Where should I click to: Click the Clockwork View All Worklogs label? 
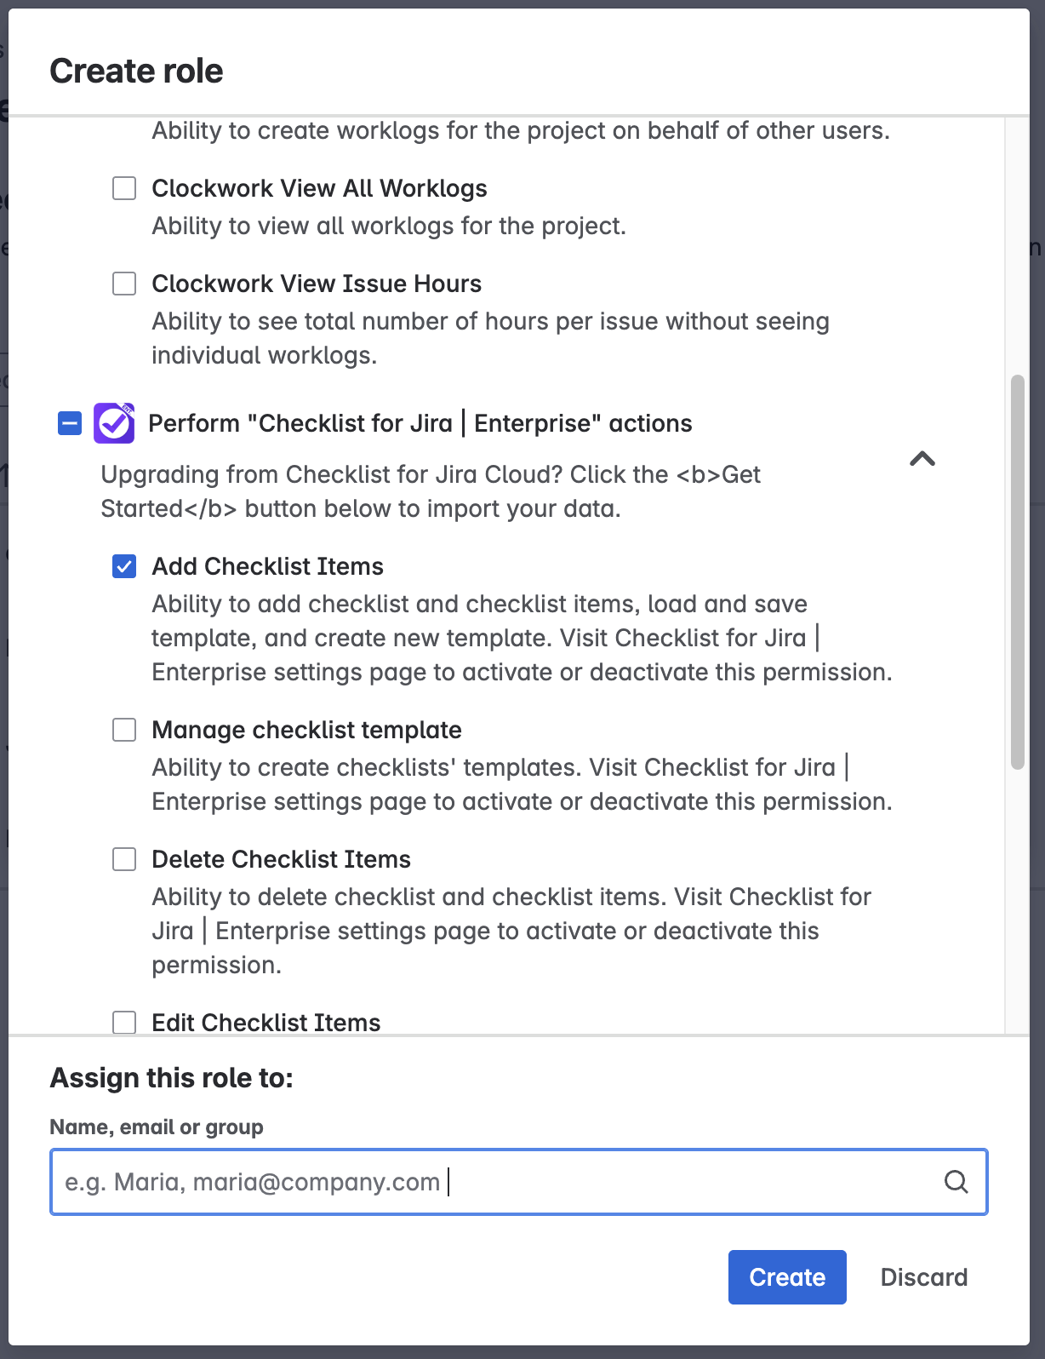tap(319, 188)
